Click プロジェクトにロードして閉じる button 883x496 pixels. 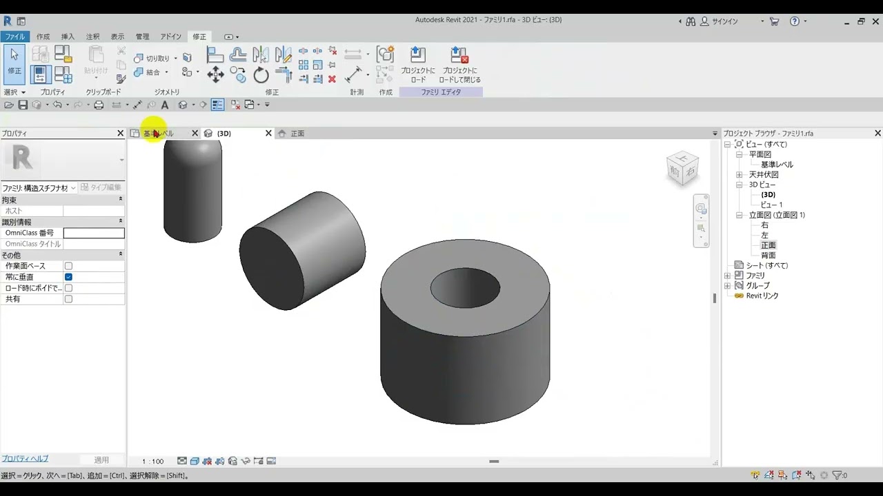[x=459, y=65]
